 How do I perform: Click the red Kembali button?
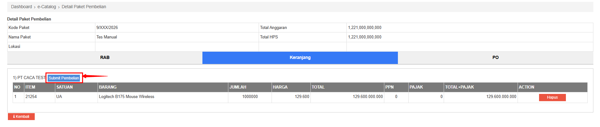21,117
